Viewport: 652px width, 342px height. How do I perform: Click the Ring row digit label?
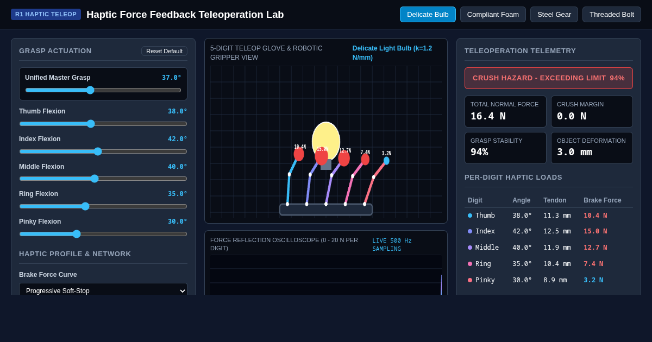[483, 264]
